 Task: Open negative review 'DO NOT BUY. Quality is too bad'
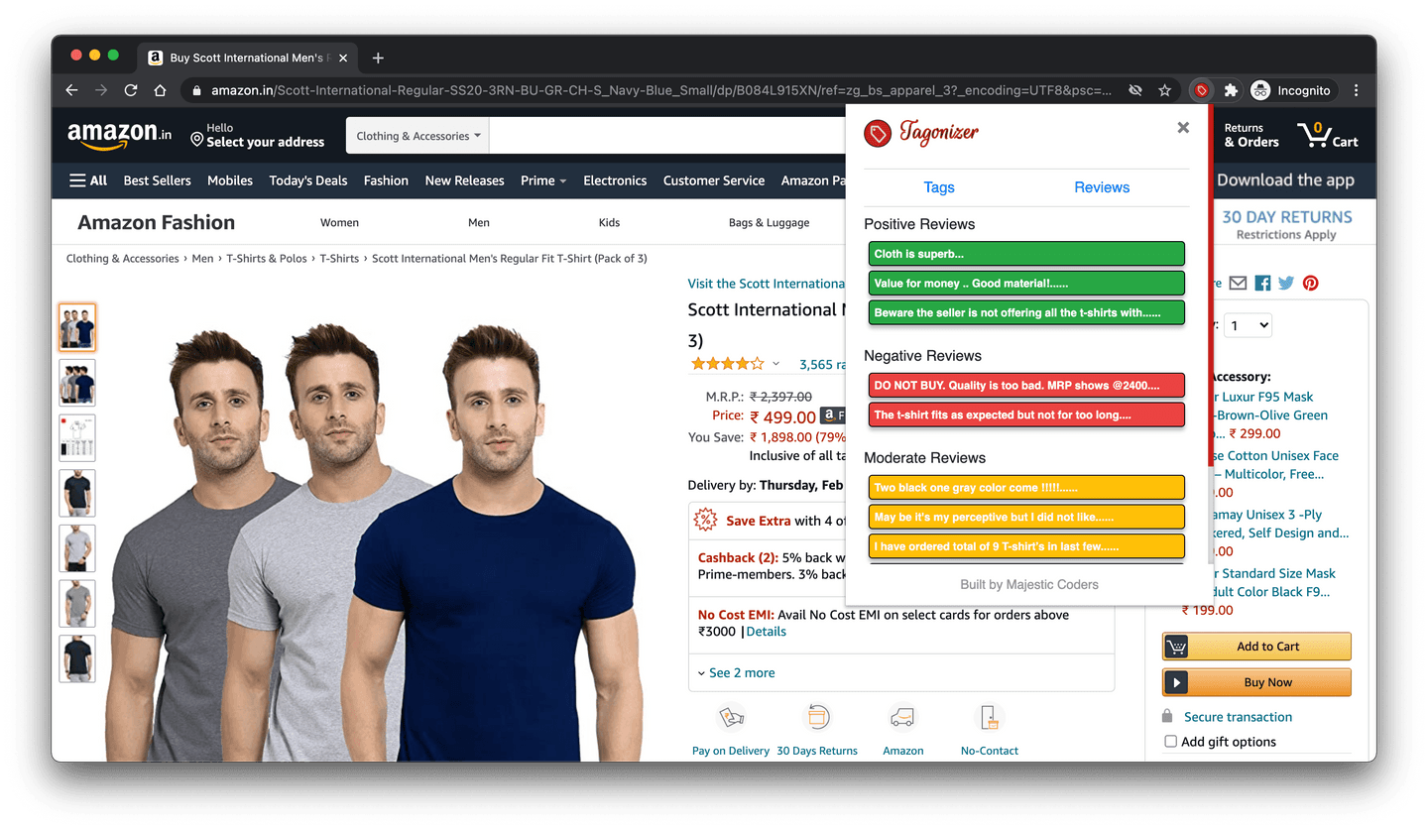[x=1026, y=385]
